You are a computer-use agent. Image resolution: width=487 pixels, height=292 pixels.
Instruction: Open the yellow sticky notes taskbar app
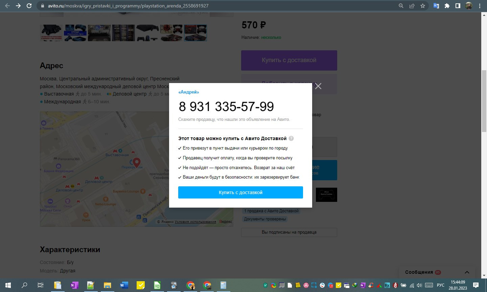(x=140, y=285)
